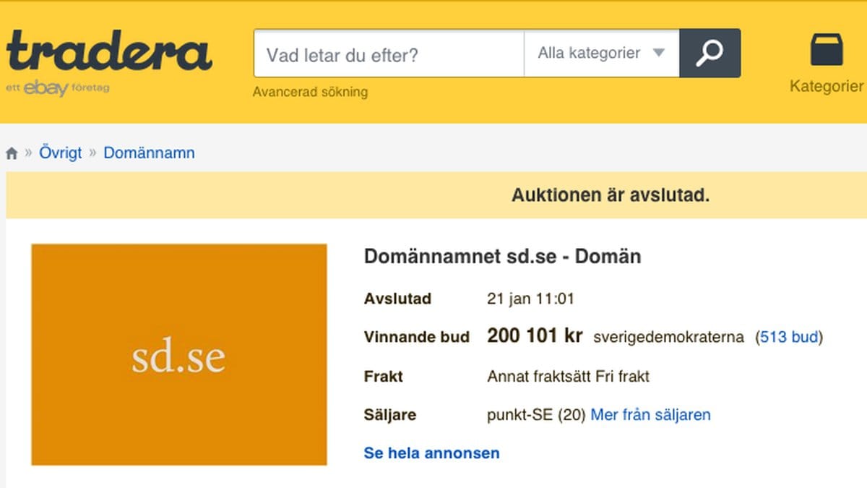Go to home via house icon
Image resolution: width=867 pixels, height=488 pixels.
[x=12, y=153]
